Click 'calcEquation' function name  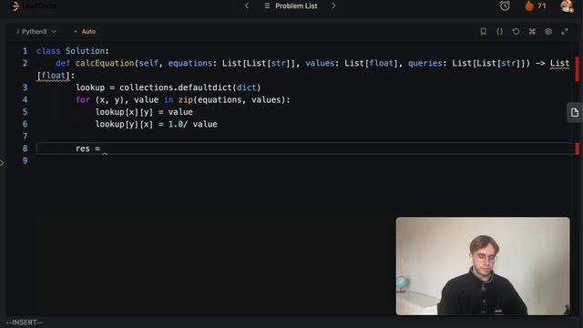pos(105,63)
